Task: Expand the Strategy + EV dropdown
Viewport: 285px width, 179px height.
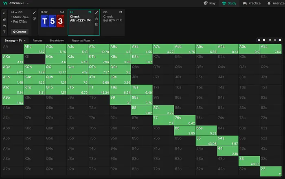Action: pos(15,41)
